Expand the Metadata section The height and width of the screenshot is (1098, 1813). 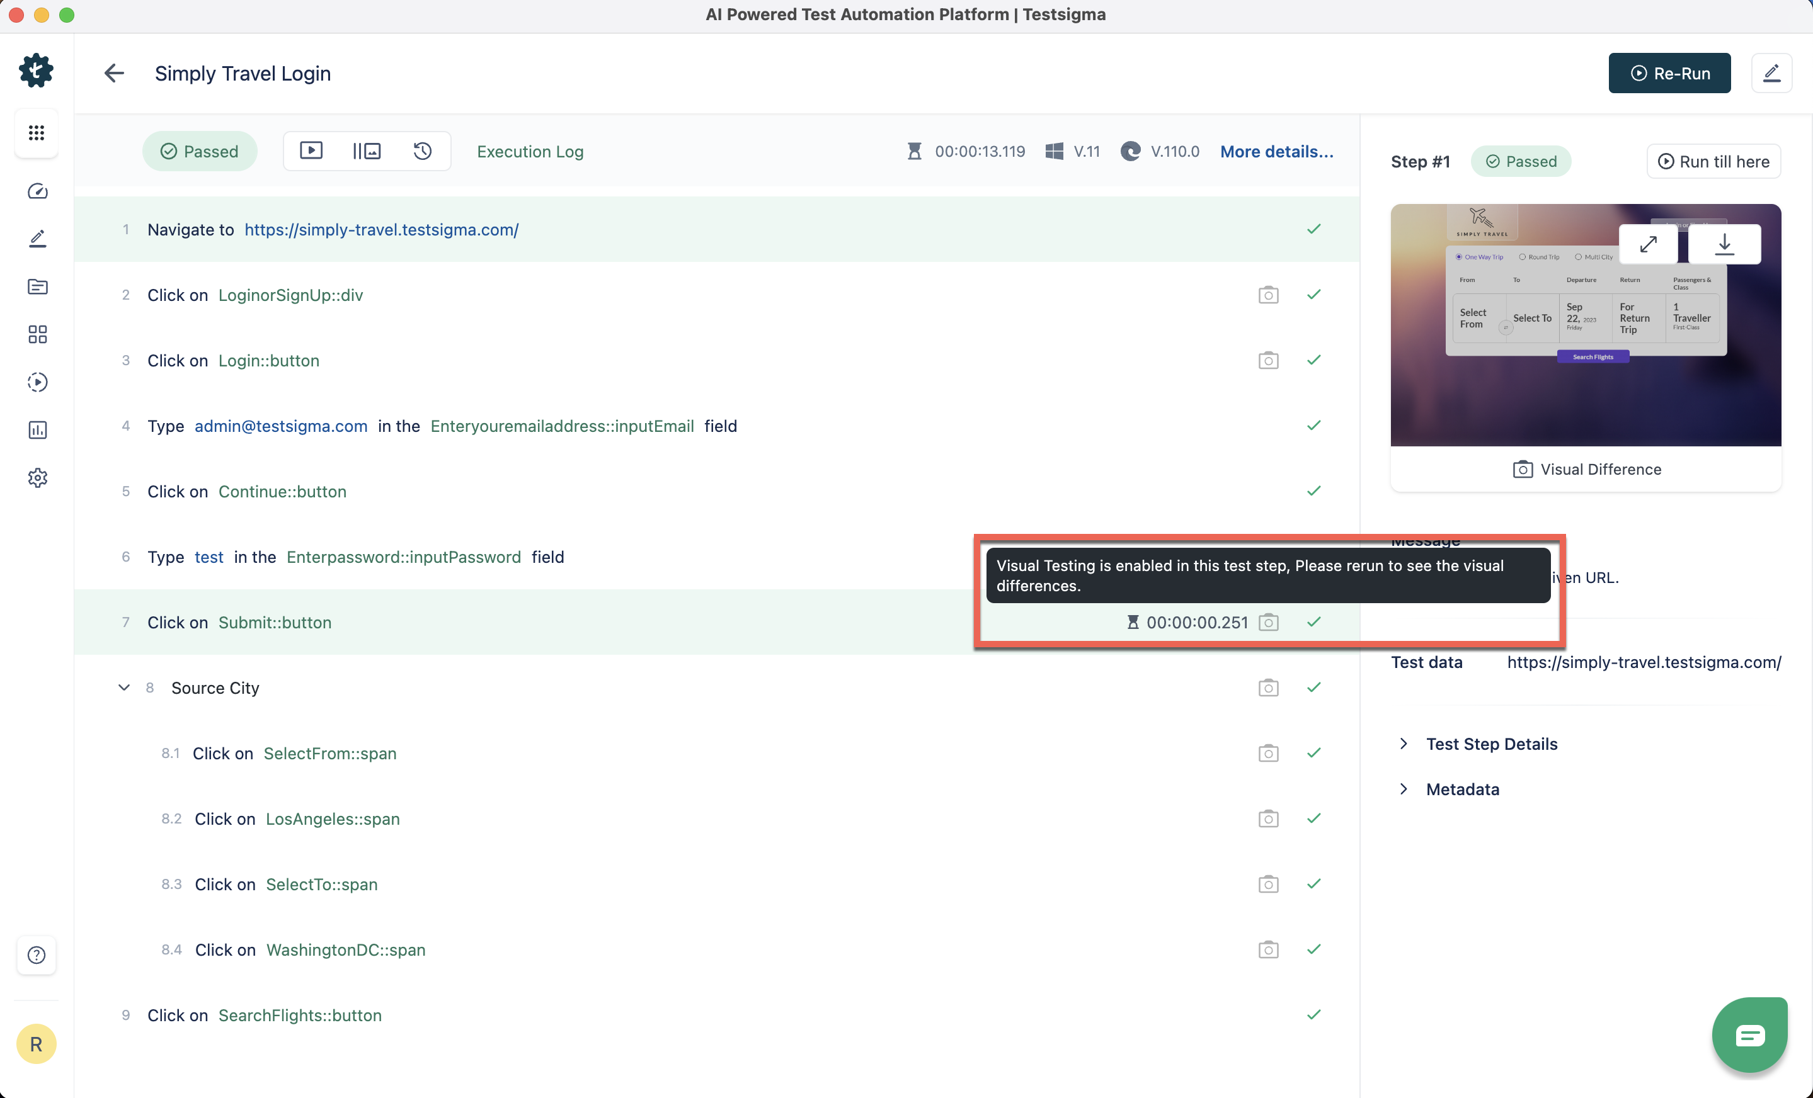pos(1462,789)
